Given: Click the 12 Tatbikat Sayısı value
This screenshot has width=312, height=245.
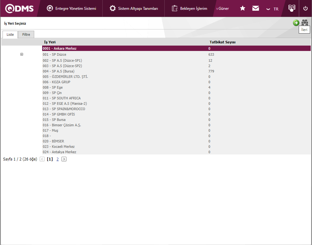Looking at the screenshot, I should [210, 60].
